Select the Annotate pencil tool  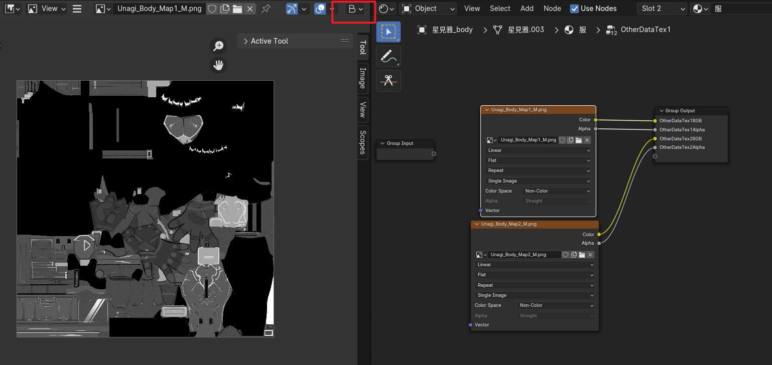[x=388, y=56]
